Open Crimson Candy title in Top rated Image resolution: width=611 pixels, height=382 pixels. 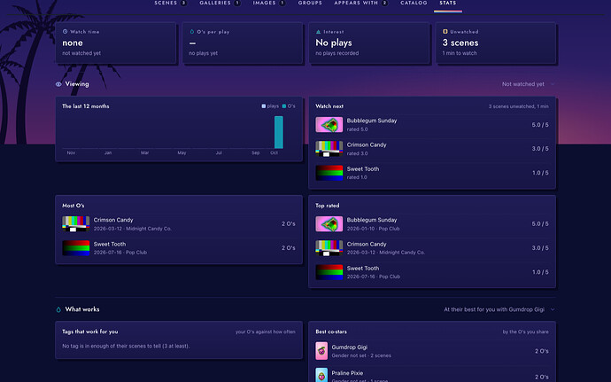coord(367,245)
